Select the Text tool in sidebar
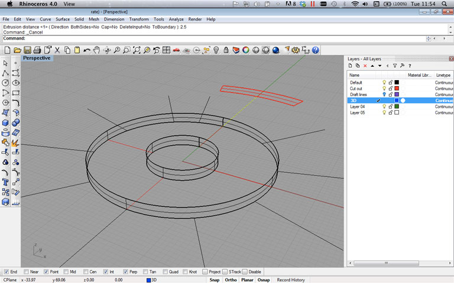 click(5, 182)
